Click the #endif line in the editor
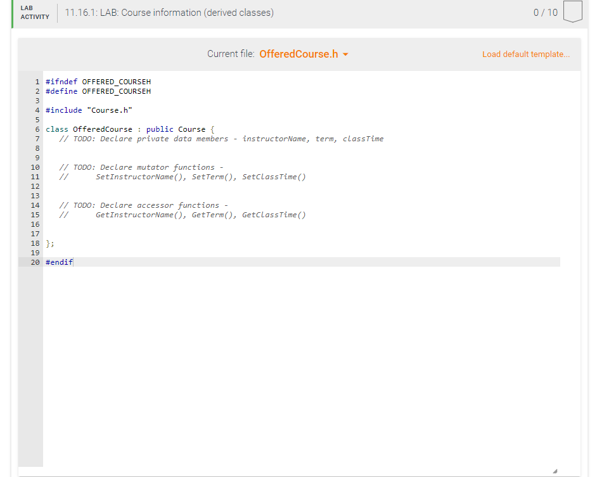Image resolution: width=616 pixels, height=477 pixels. coord(59,262)
